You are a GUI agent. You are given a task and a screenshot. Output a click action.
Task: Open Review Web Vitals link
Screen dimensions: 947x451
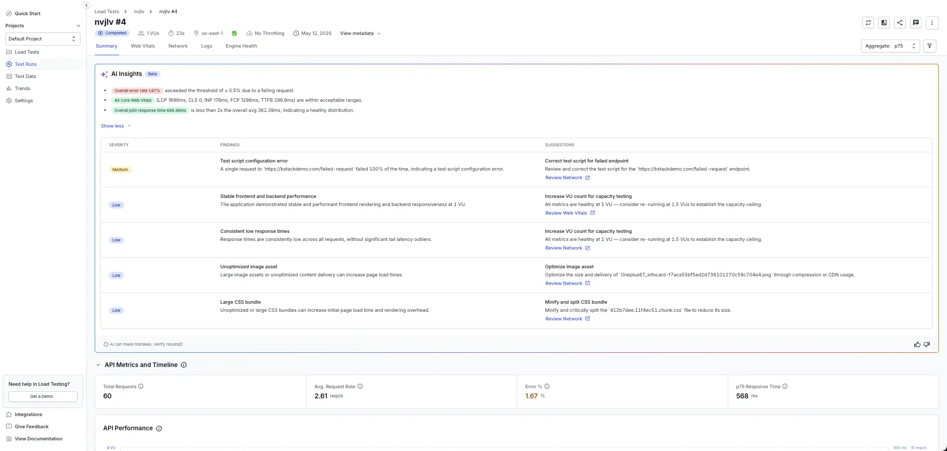[570, 213]
